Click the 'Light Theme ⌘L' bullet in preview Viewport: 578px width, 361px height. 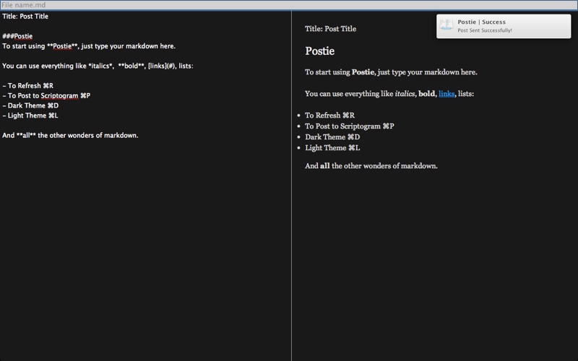[x=332, y=148]
